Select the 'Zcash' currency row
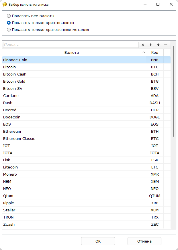 coord(87,224)
